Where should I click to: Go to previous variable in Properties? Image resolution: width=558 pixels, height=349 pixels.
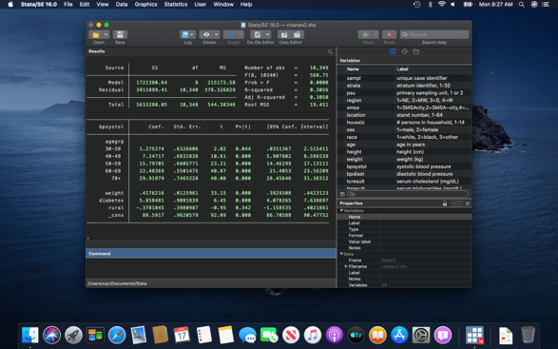453,204
